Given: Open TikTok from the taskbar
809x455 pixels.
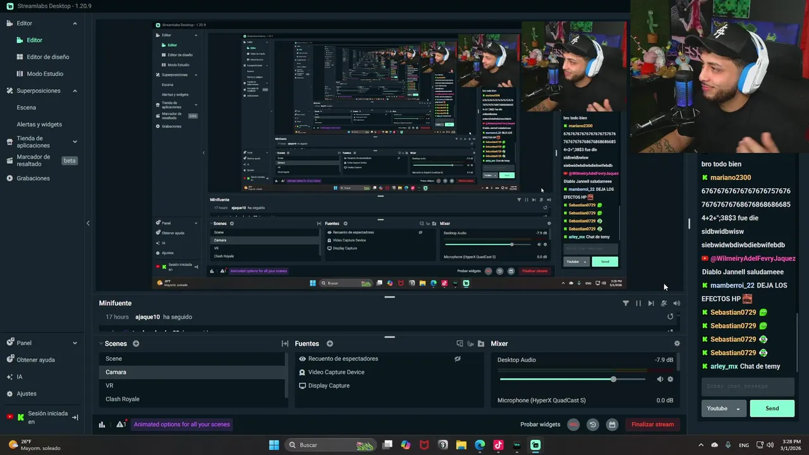Looking at the screenshot, I should 498,445.
